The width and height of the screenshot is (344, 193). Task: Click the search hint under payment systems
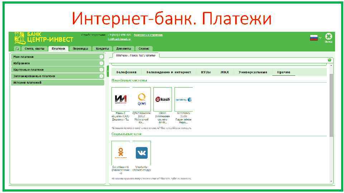[151, 128]
